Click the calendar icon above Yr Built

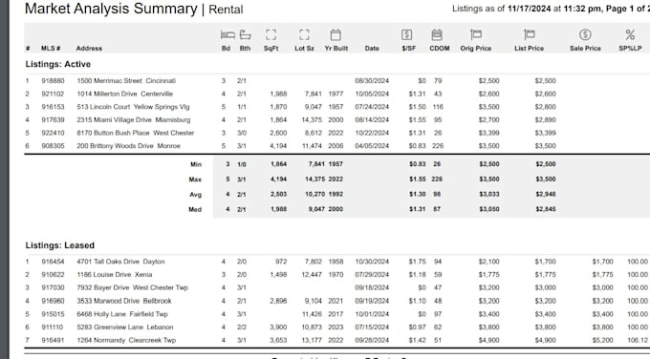click(x=336, y=34)
